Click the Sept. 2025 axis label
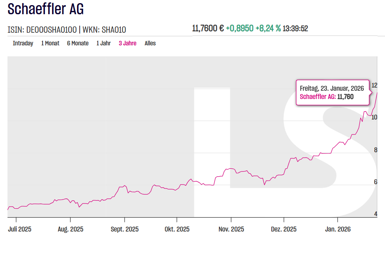Image resolution: width=385 pixels, height=254 pixels. tap(125, 229)
